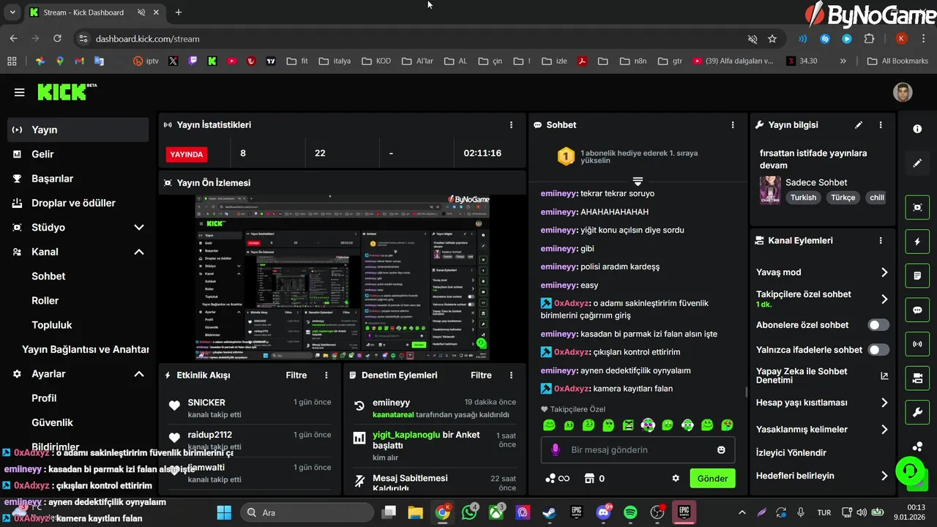The width and height of the screenshot is (937, 527).
Task: Open Discord from the Windows taskbar
Action: (604, 512)
